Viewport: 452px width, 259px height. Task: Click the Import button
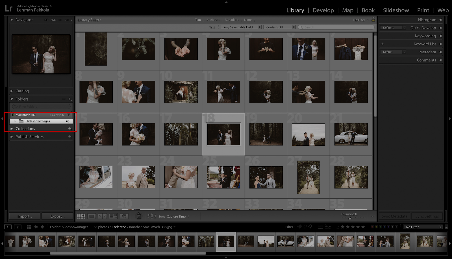(25, 216)
